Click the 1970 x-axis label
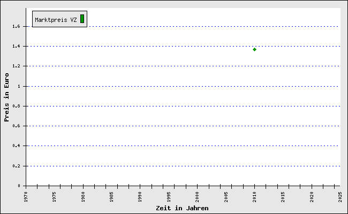This screenshot has width=348, height=214. 26,197
